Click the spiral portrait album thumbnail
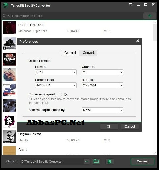This screenshot has height=170, width=159. coord(9,75)
